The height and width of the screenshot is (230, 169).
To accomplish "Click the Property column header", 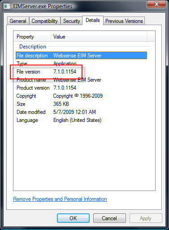I will tap(32, 37).
